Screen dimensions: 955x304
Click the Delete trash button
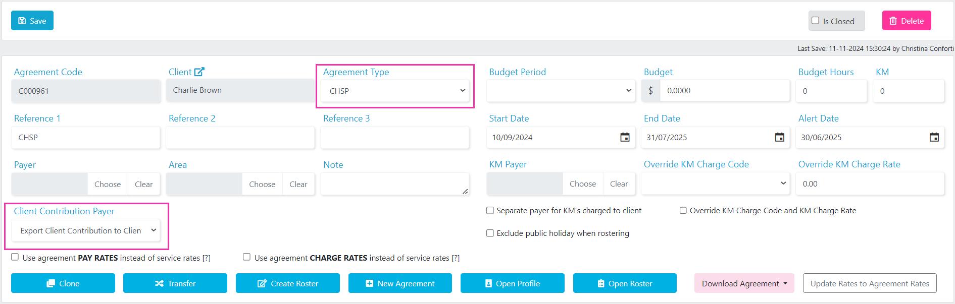pyautogui.click(x=907, y=21)
